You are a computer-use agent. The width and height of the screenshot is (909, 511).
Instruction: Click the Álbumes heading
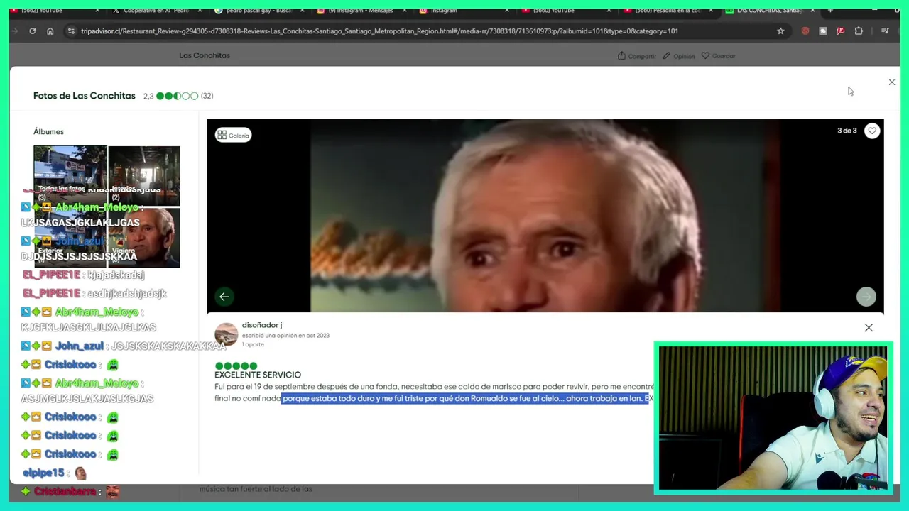(48, 132)
